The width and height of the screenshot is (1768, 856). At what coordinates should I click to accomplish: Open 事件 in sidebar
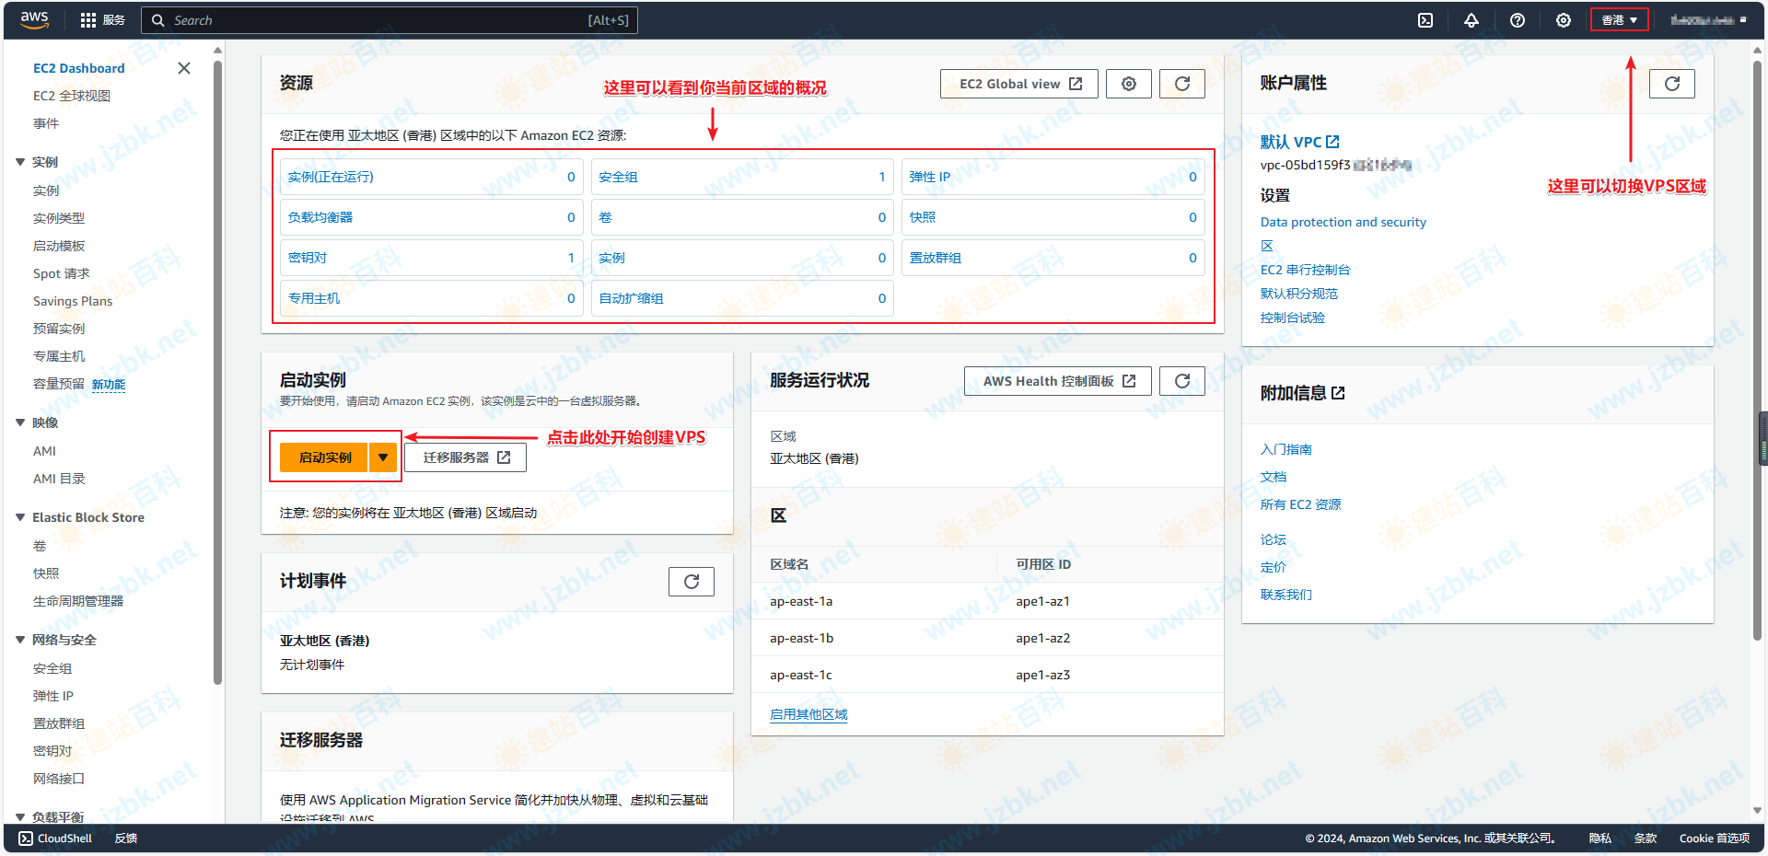click(46, 123)
